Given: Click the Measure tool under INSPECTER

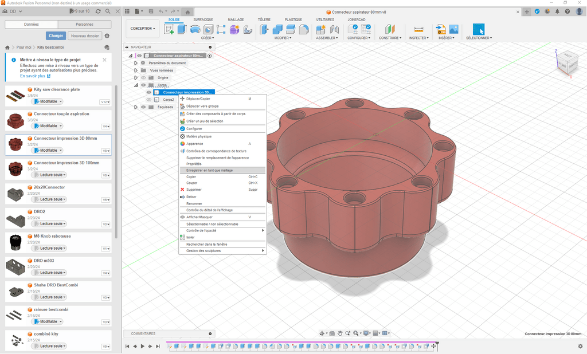Looking at the screenshot, I should [x=418, y=29].
